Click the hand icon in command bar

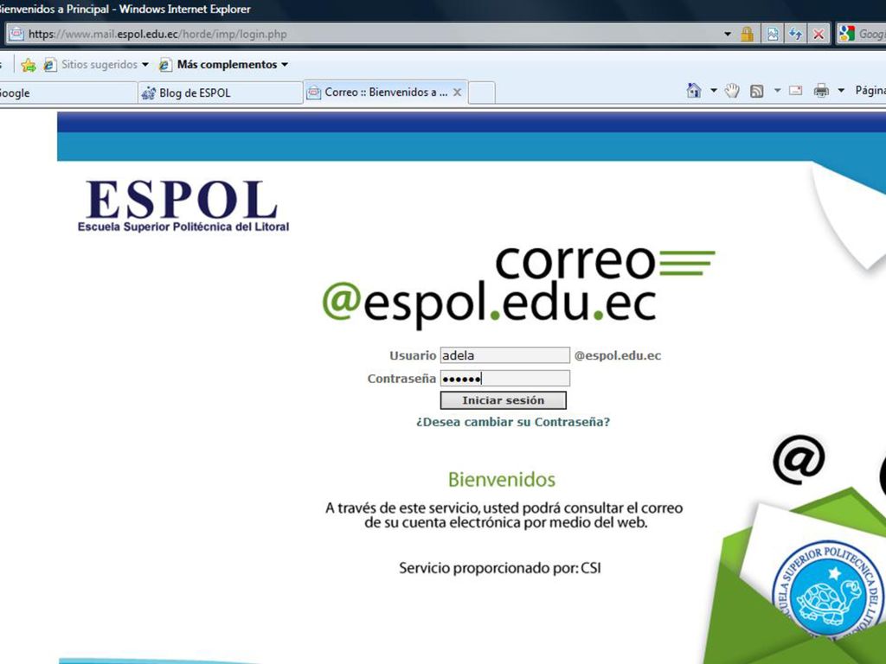click(x=732, y=90)
